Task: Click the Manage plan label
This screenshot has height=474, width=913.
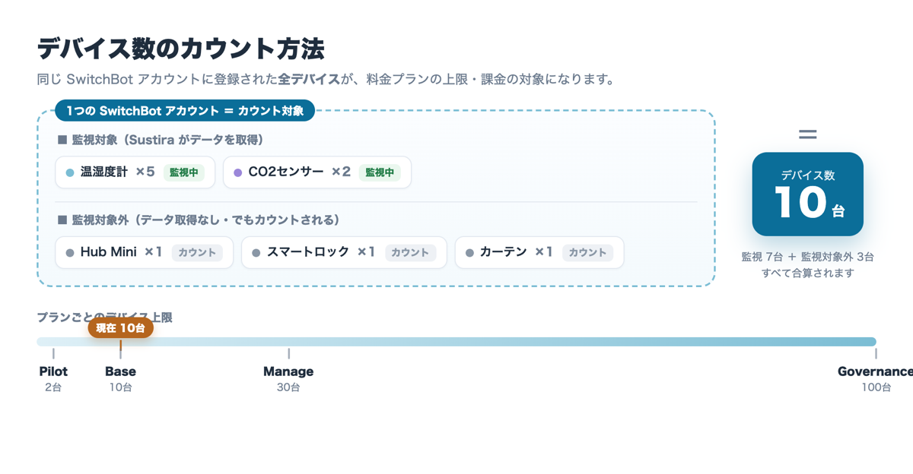Action: pos(288,371)
